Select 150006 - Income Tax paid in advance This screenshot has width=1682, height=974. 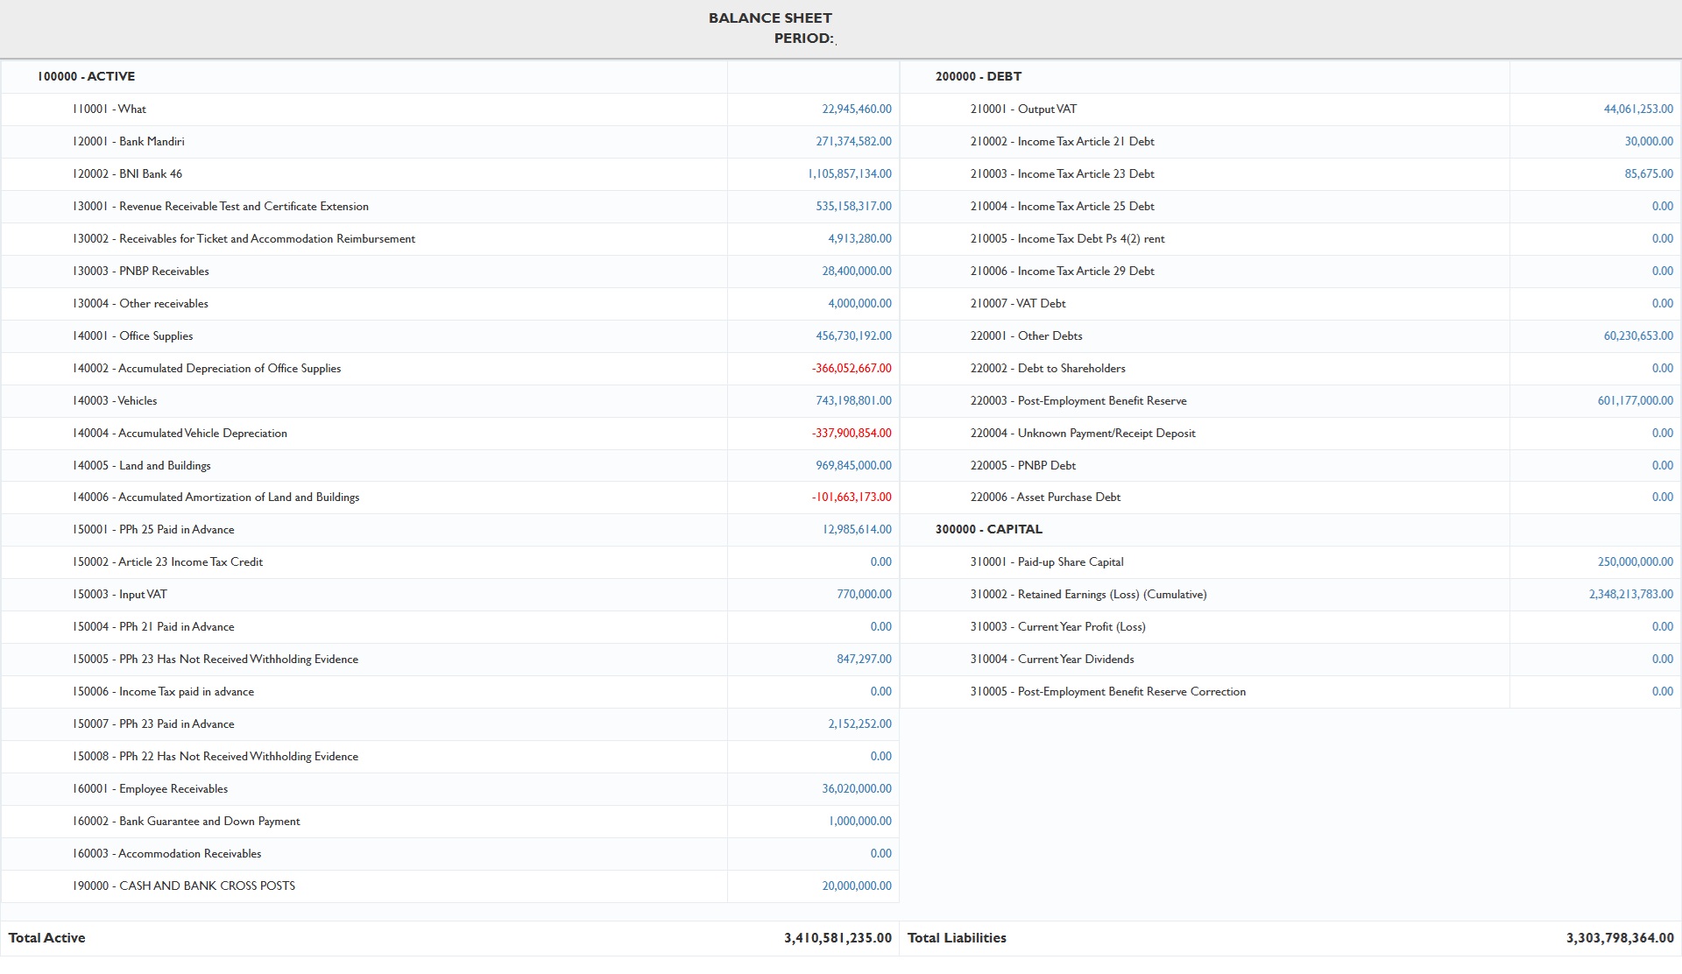[163, 692]
